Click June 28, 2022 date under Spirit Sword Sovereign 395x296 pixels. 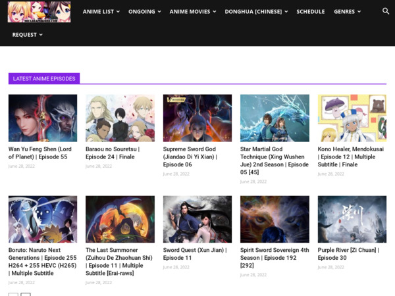(253, 275)
